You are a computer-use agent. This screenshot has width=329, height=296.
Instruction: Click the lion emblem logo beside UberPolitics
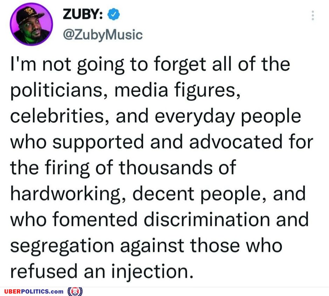pos(75,291)
